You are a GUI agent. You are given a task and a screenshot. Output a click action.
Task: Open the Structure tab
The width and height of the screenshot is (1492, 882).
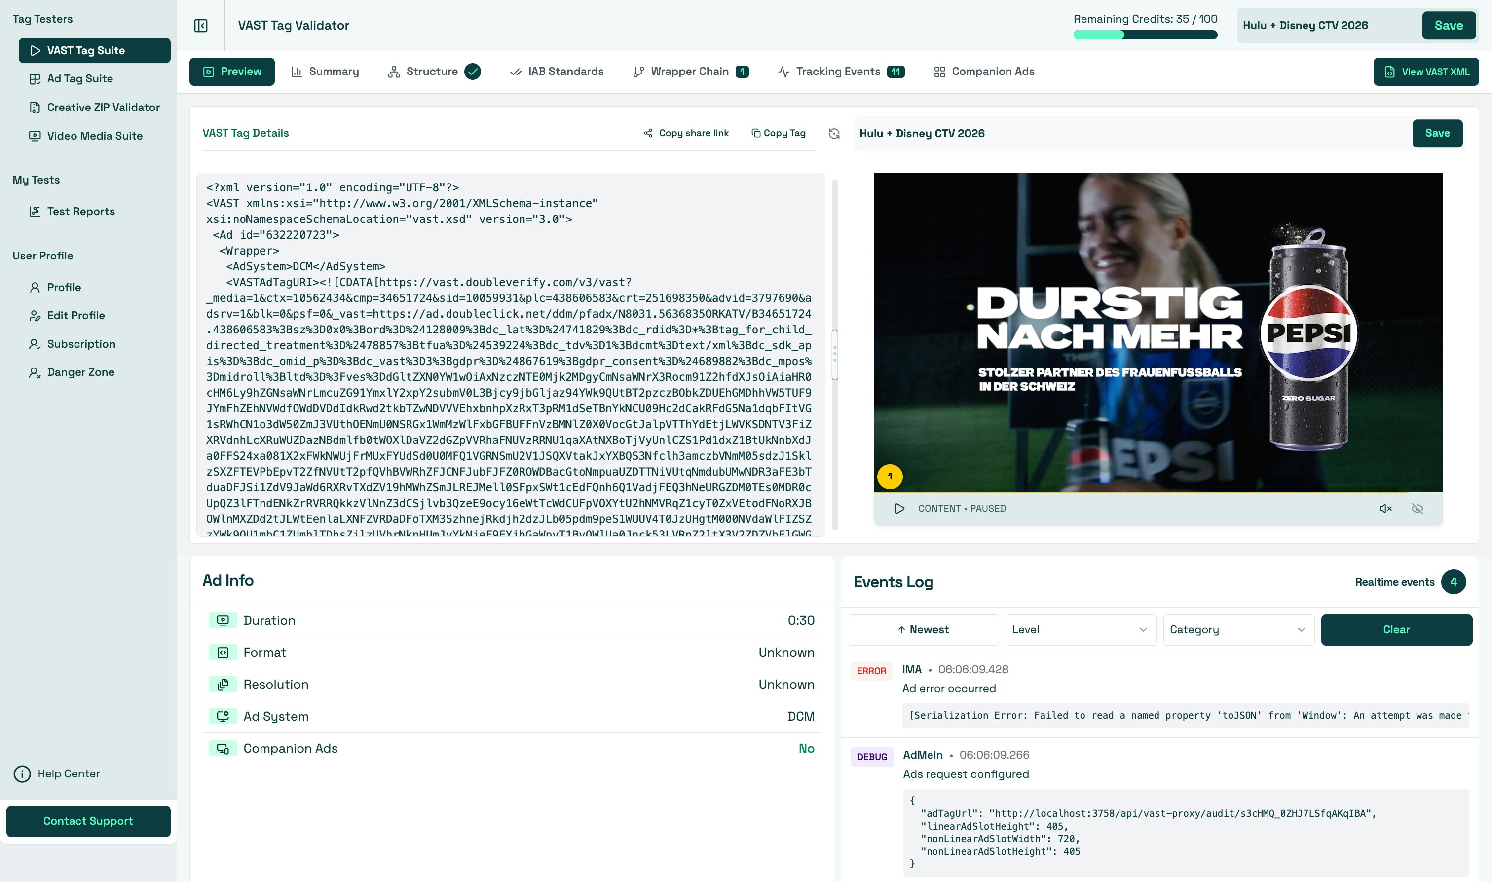click(434, 72)
